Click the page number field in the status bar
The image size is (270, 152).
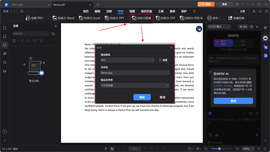pyautogui.click(x=135, y=149)
